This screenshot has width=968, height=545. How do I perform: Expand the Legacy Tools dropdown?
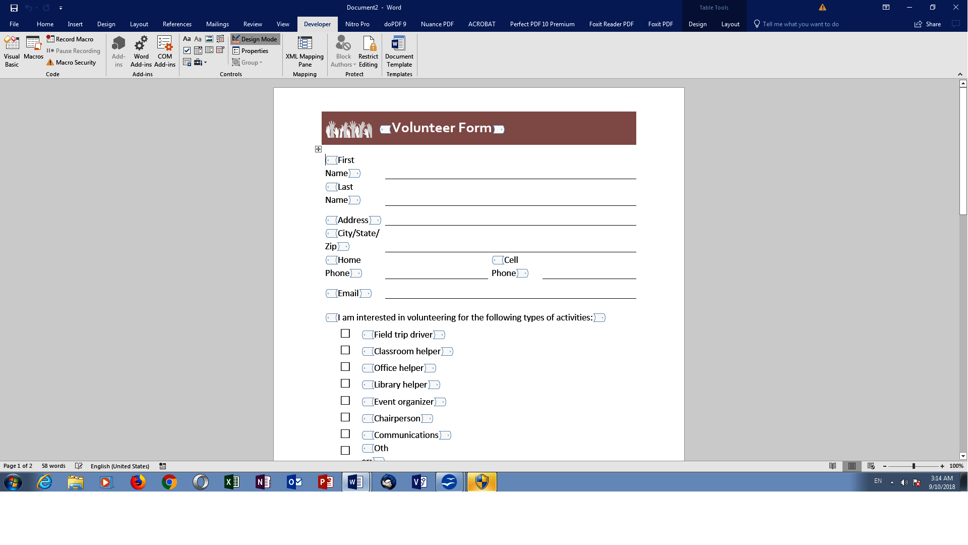click(201, 62)
